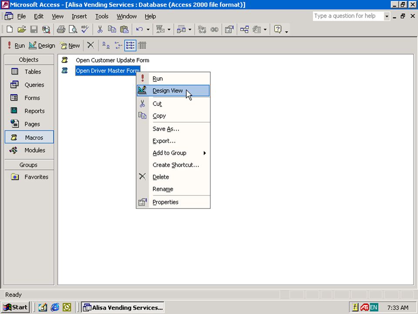Switch to Small Icons view
The image size is (418, 314).
(118, 45)
